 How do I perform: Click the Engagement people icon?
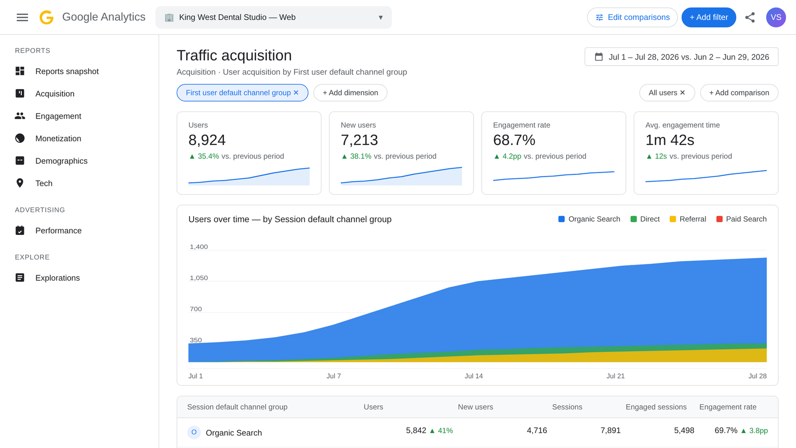(20, 116)
